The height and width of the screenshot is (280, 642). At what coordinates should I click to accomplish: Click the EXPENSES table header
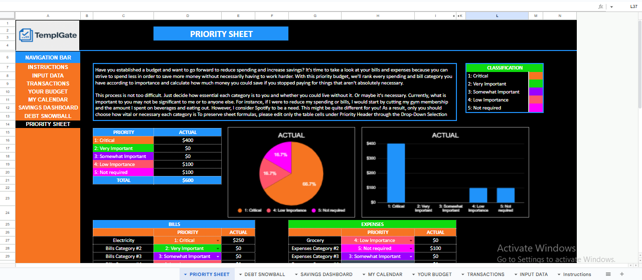coord(372,224)
